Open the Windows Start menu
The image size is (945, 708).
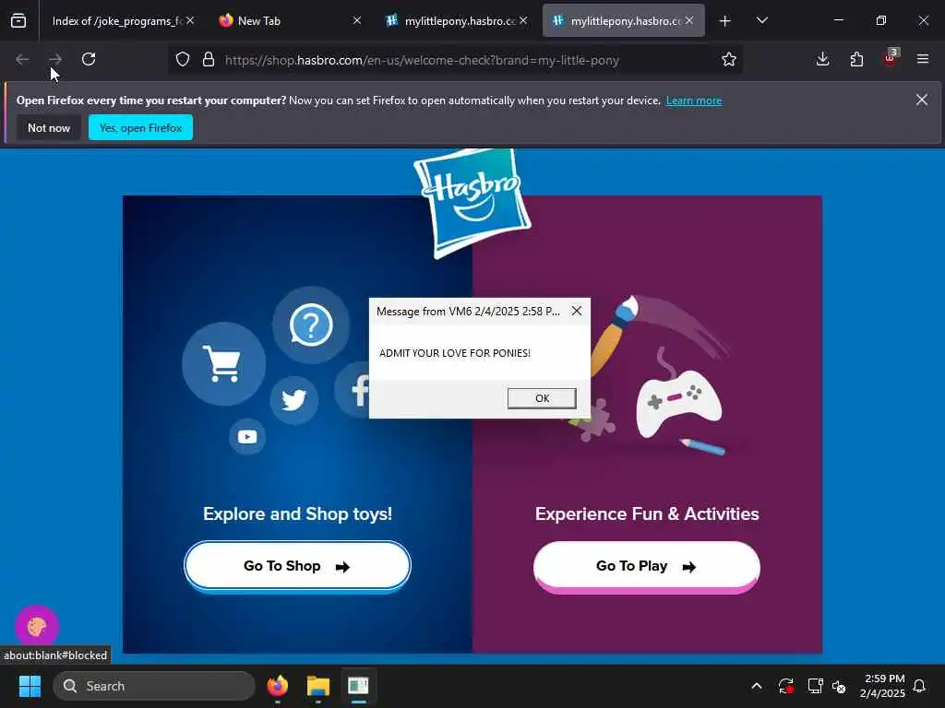[30, 686]
